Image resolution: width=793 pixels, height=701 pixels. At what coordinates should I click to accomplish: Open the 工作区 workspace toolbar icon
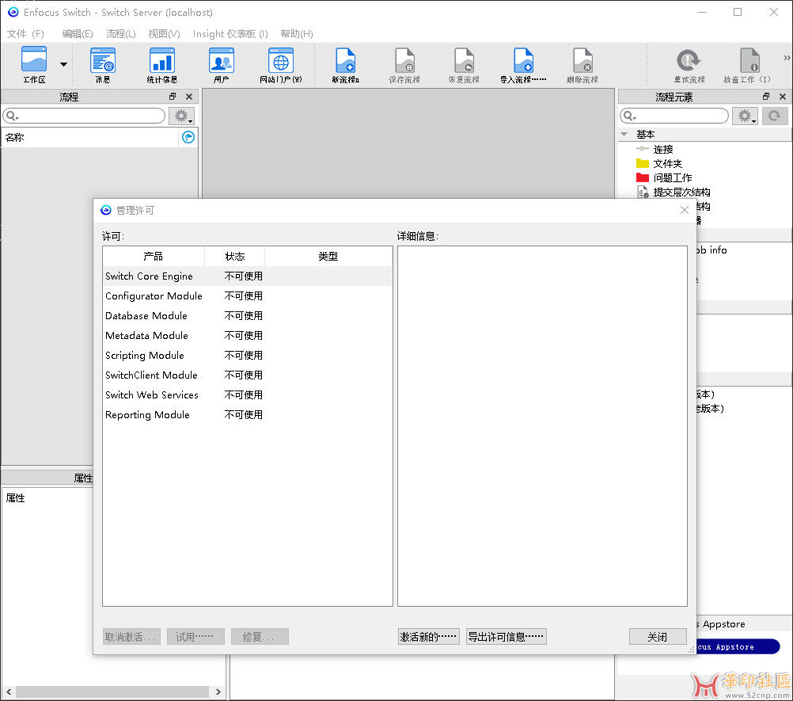click(x=34, y=64)
